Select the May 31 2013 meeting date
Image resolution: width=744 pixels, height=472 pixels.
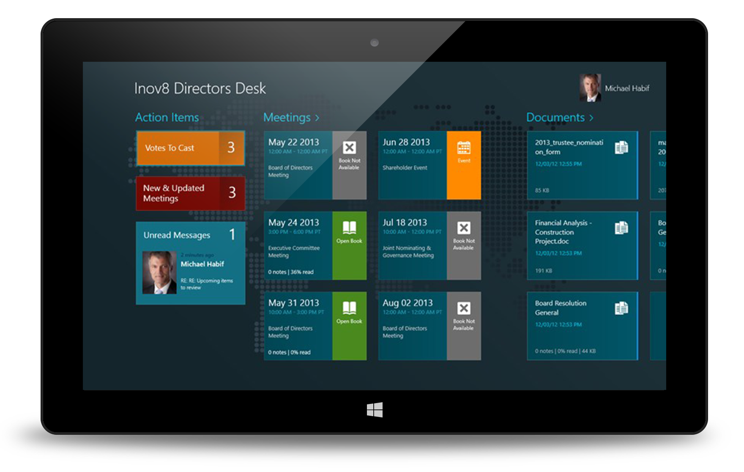pos(294,303)
